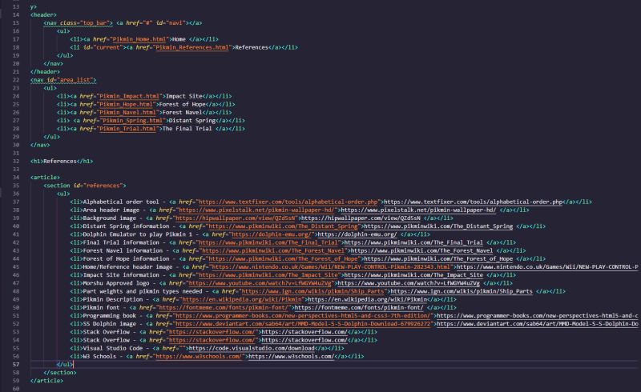Click the opening <article> tag
Viewport: 641px width, 392px height.
pos(45,178)
